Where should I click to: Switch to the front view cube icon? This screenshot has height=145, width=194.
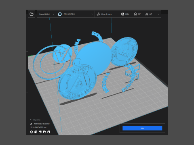[36, 132]
